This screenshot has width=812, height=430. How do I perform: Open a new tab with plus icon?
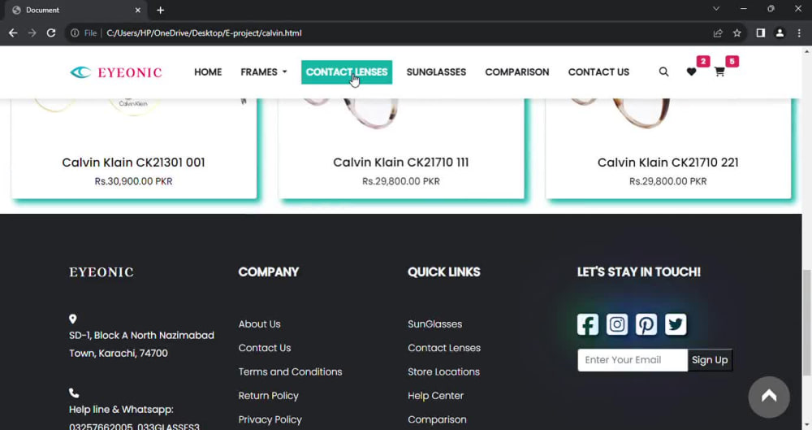point(161,10)
